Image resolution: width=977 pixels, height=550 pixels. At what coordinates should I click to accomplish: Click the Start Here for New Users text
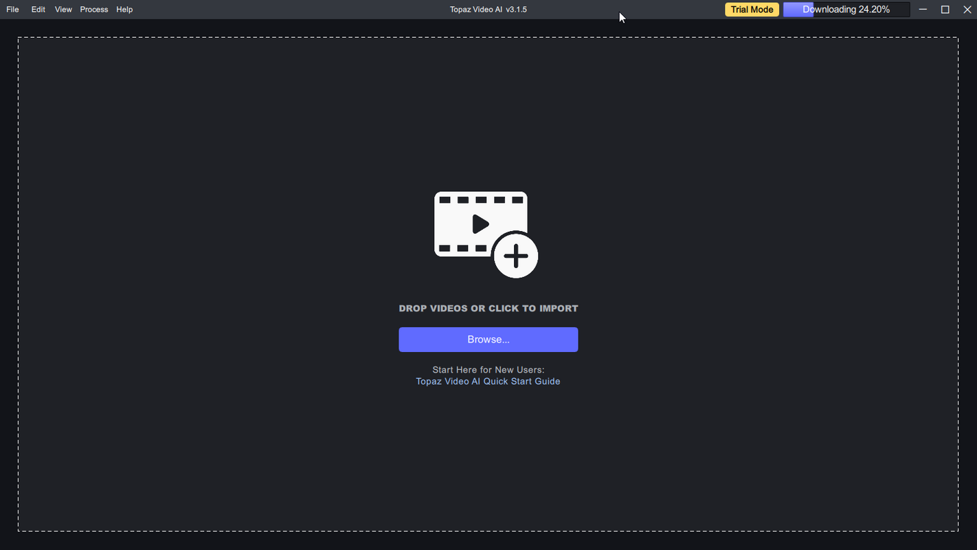[487, 369]
